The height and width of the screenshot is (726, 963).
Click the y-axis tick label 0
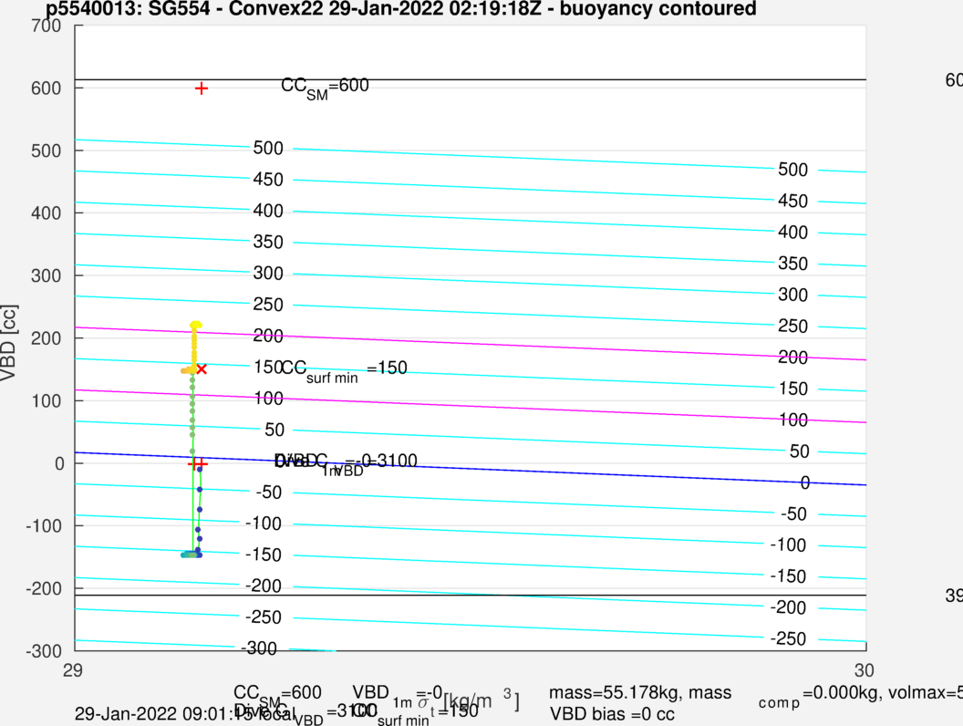click(x=59, y=463)
